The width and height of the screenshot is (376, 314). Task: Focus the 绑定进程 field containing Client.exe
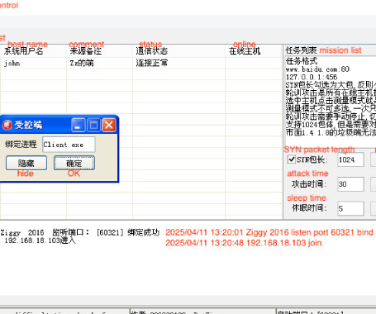click(69, 145)
